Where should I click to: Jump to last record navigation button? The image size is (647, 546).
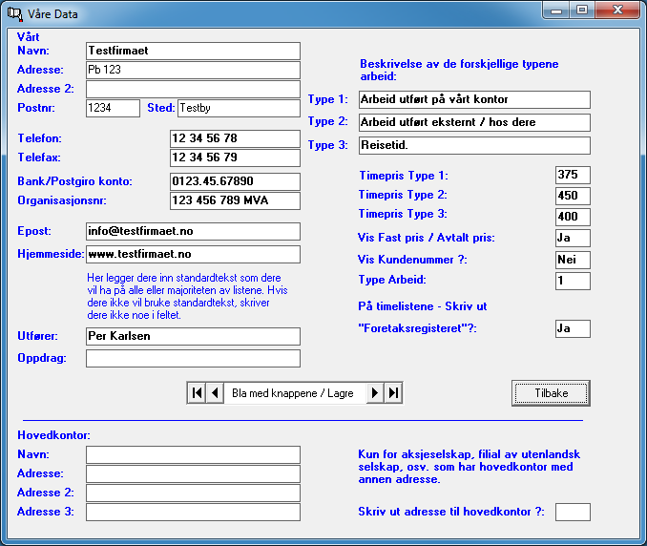coord(393,392)
